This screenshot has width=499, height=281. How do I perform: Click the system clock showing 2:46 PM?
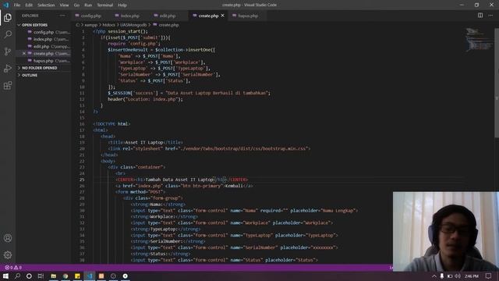tap(471, 276)
